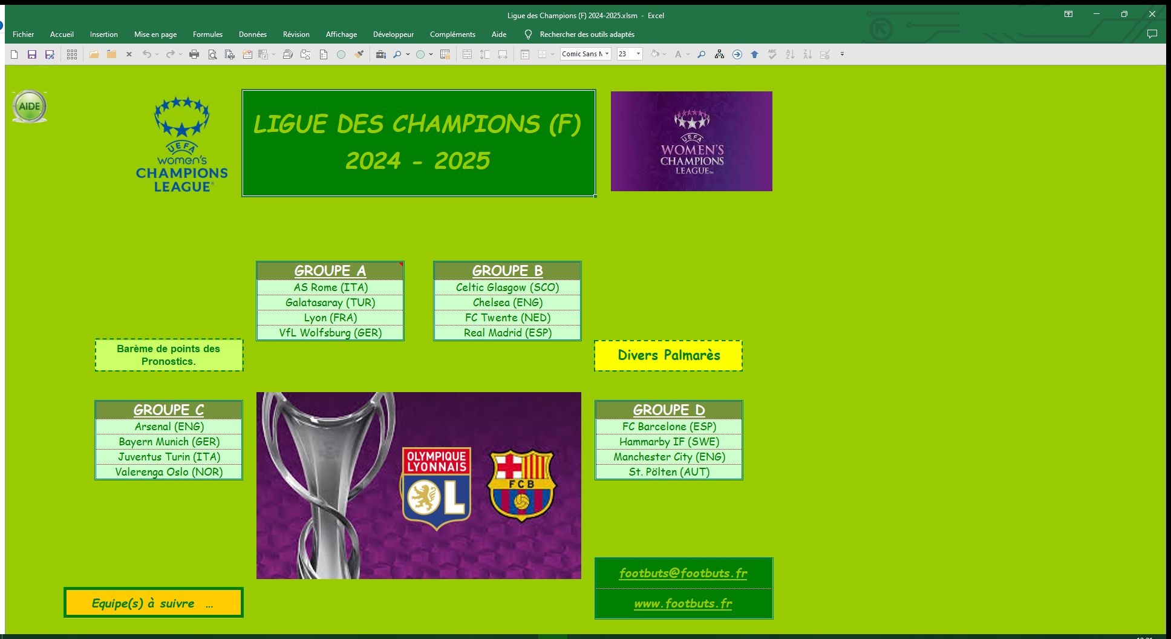Image resolution: width=1171 pixels, height=639 pixels.
Task: Open the comments speech bubble icon
Action: (x=1152, y=34)
